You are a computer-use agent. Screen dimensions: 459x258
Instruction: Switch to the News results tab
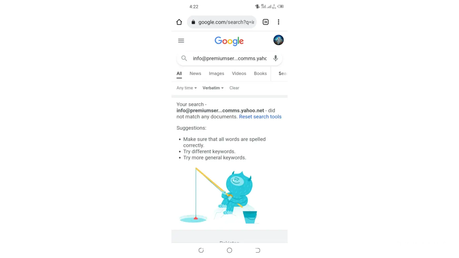coord(195,74)
